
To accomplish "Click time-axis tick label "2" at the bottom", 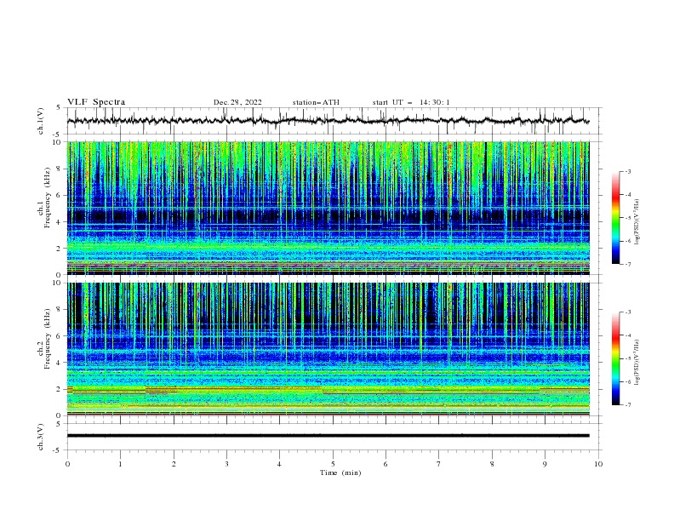I will 174,464.
